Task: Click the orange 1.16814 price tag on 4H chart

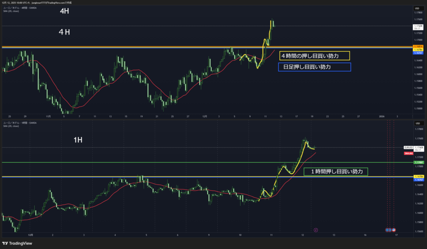Action: point(418,46)
